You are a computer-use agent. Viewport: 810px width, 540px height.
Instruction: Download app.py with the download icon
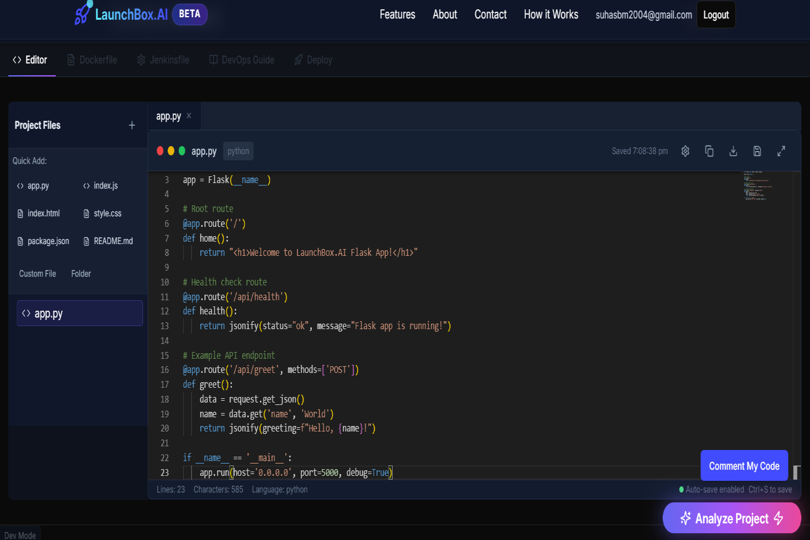pyautogui.click(x=733, y=150)
